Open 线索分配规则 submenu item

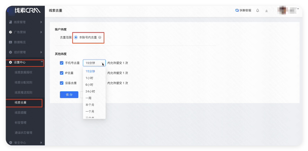24,82
